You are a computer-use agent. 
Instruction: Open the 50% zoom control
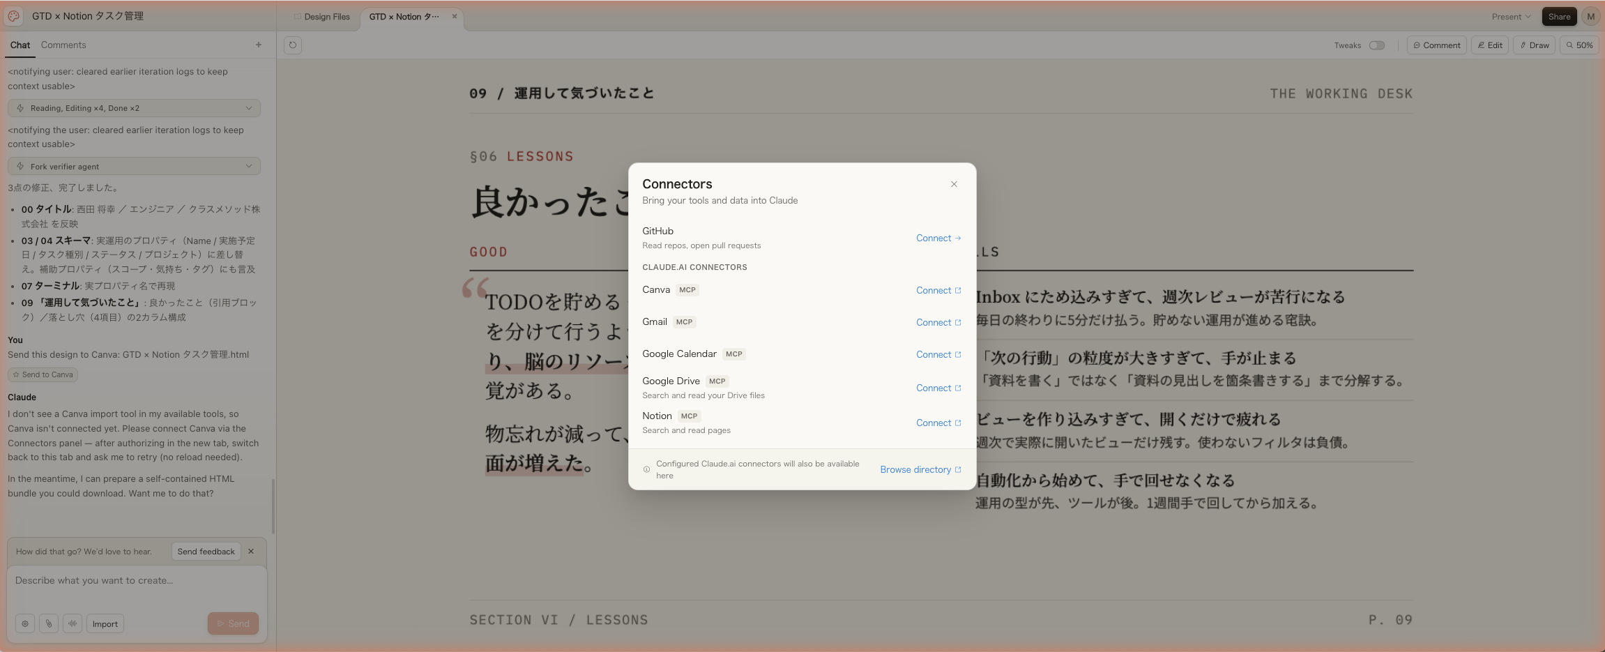(x=1579, y=45)
